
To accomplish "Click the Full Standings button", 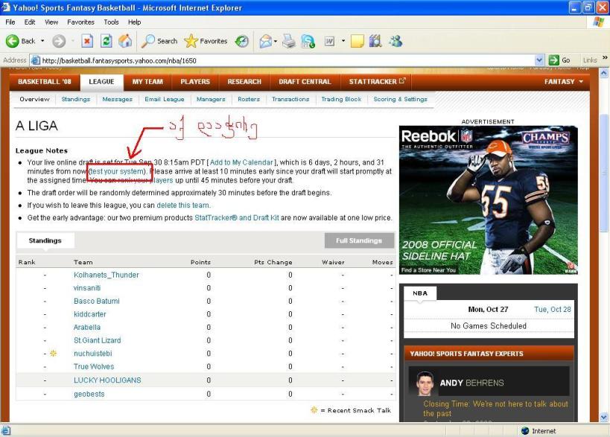I will pyautogui.click(x=359, y=240).
